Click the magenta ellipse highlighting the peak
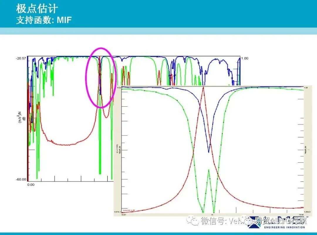Image resolution: width=317 pixels, height=235 pixels. click(101, 78)
